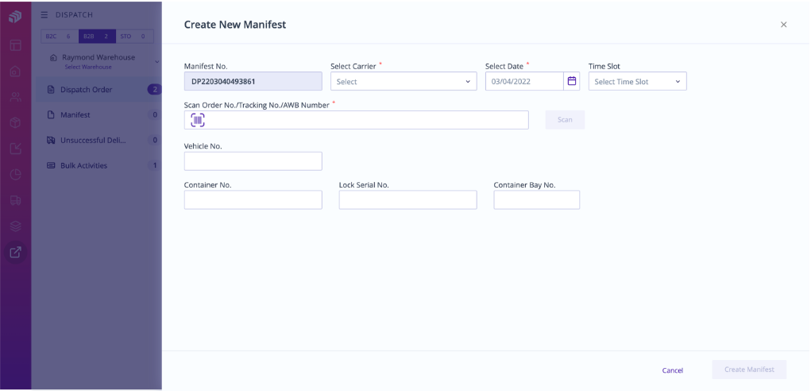Click the external-link dispatch icon in left rail
Viewport: 811px width, 391px height.
pos(16,253)
